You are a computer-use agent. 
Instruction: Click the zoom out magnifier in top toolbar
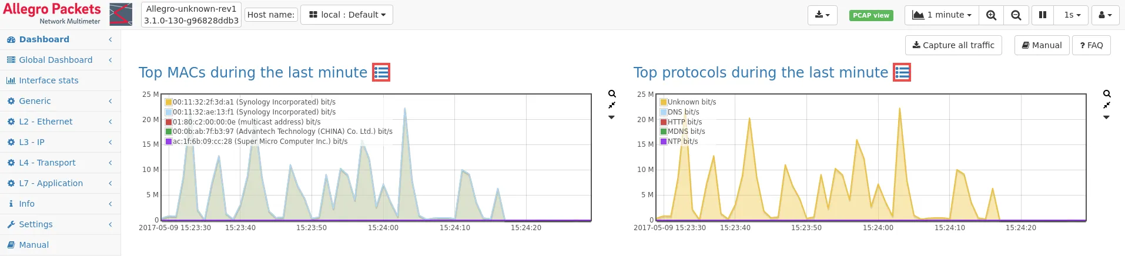(1016, 15)
